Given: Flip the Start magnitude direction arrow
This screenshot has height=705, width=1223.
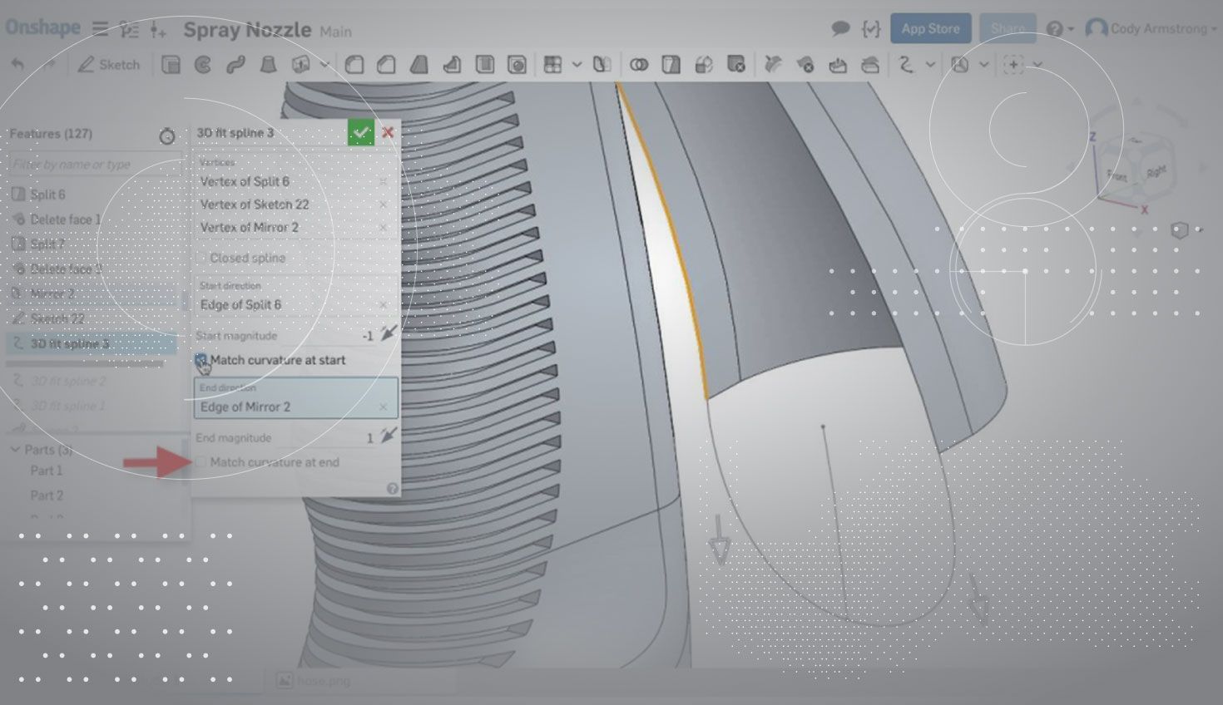Looking at the screenshot, I should [x=388, y=334].
